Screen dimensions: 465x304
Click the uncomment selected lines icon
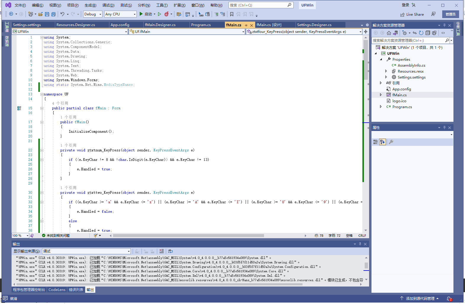223,14
